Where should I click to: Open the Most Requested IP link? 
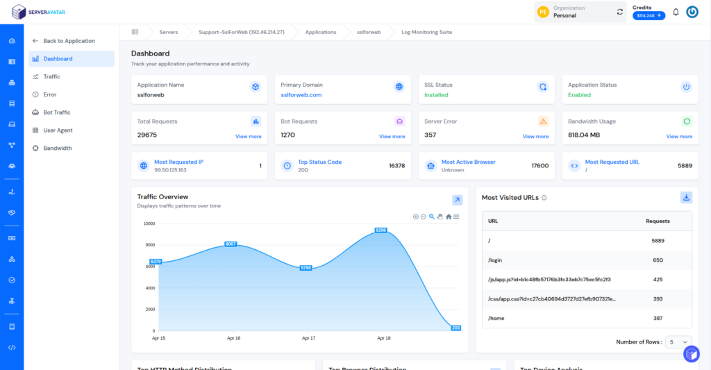click(x=178, y=162)
